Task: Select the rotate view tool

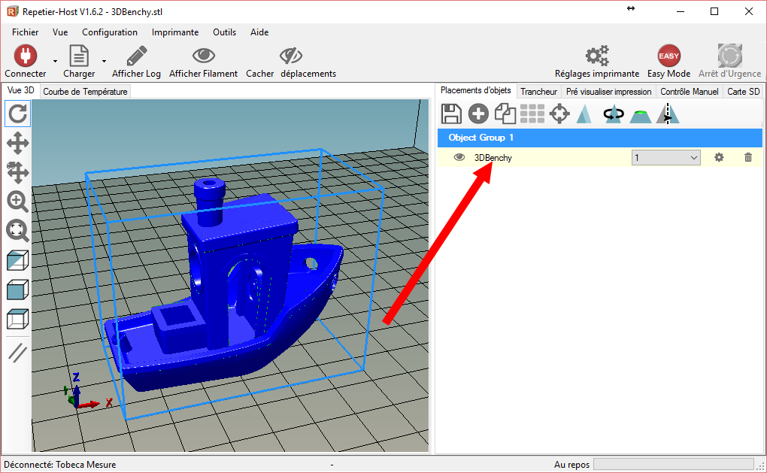Action: [17, 114]
